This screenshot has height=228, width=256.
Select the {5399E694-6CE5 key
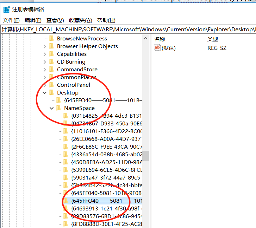(106, 170)
